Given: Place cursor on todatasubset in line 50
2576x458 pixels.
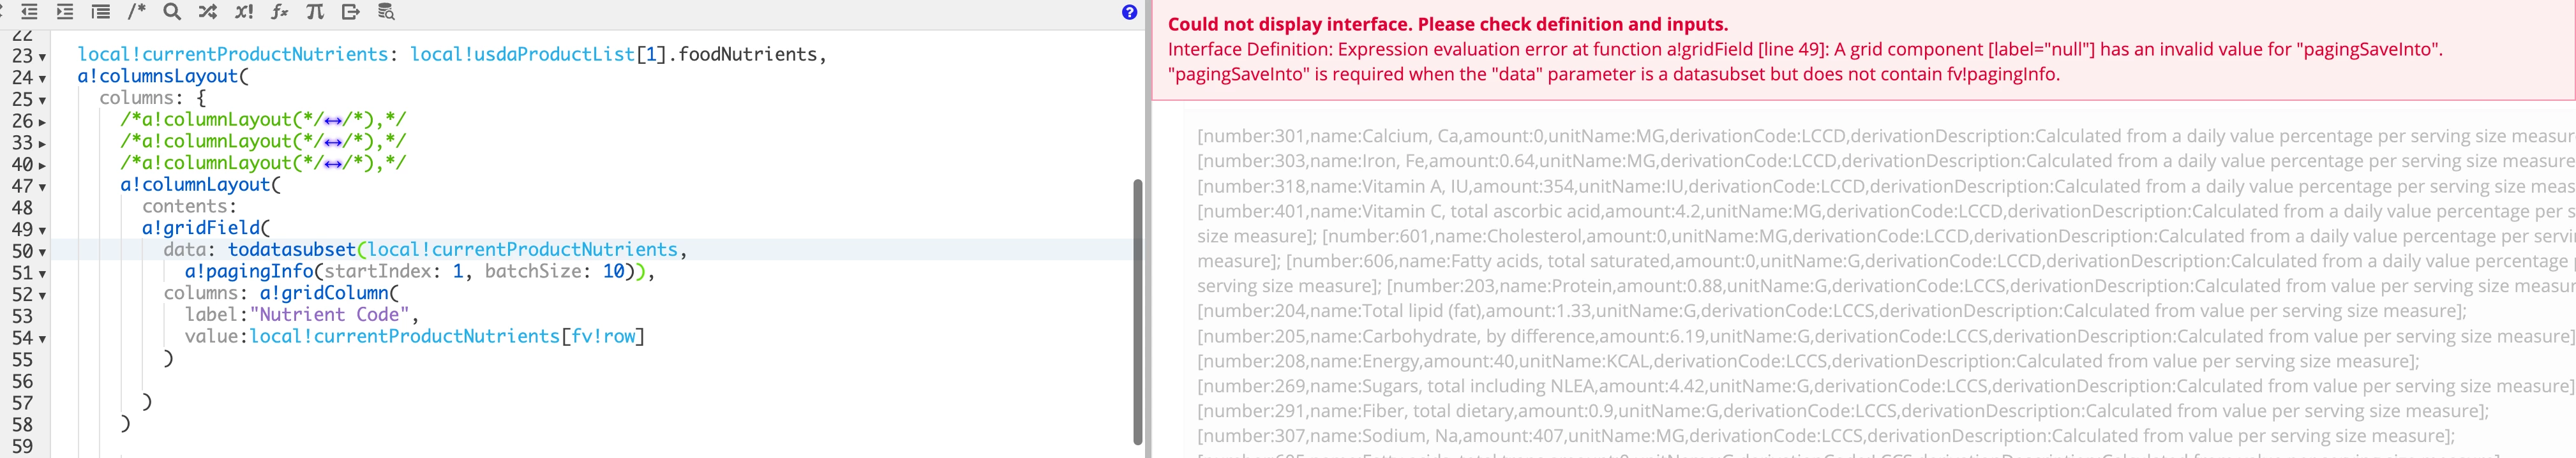Looking at the screenshot, I should [291, 249].
